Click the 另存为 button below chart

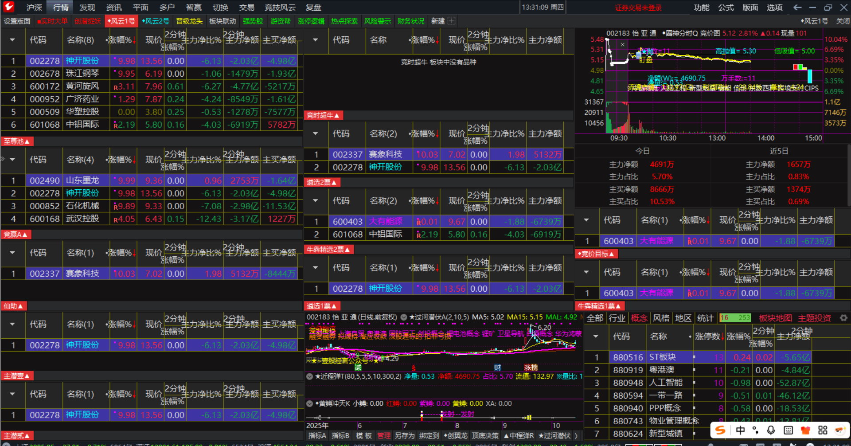point(404,436)
